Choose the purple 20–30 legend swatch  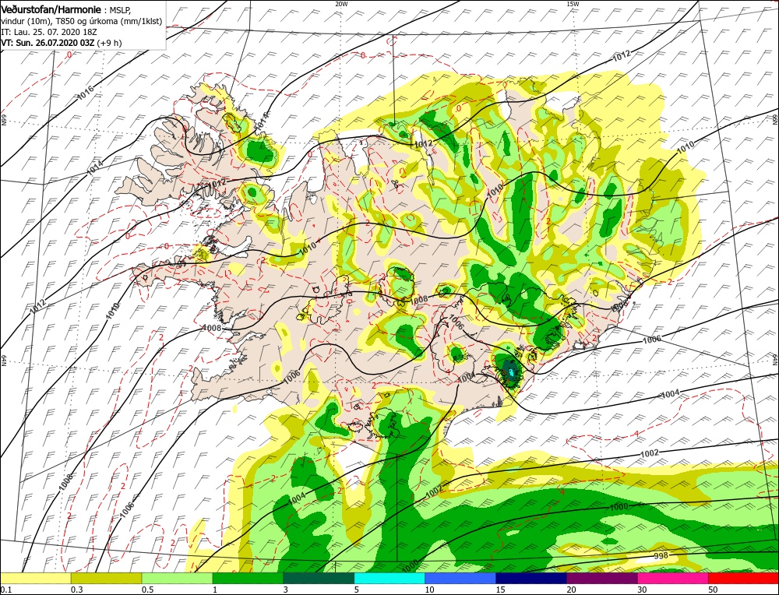[602, 578]
